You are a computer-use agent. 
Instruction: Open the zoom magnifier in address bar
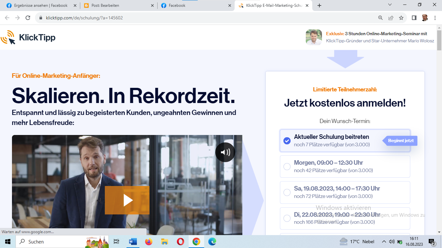point(381,18)
